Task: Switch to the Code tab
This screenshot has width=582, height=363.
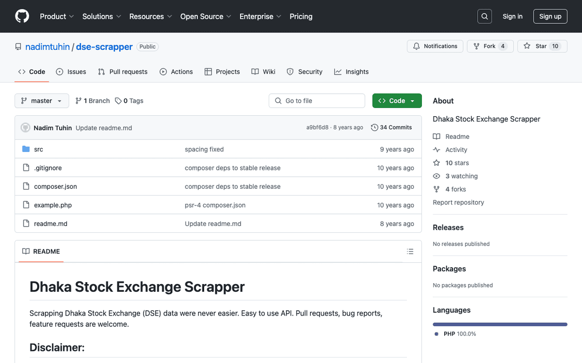Action: pos(32,72)
